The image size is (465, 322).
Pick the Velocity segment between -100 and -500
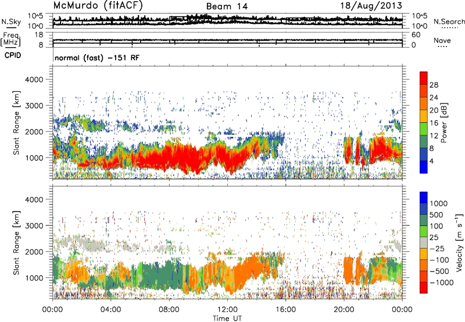424,266
